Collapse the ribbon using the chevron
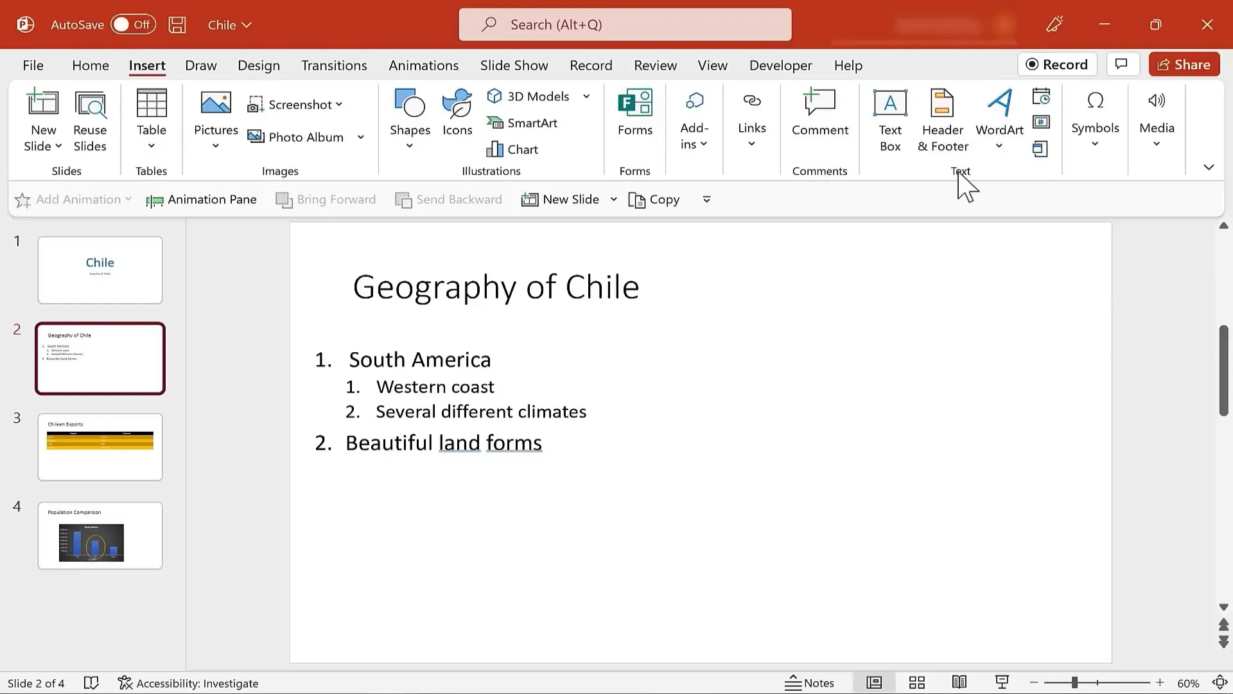The height and width of the screenshot is (694, 1233). (x=1208, y=167)
